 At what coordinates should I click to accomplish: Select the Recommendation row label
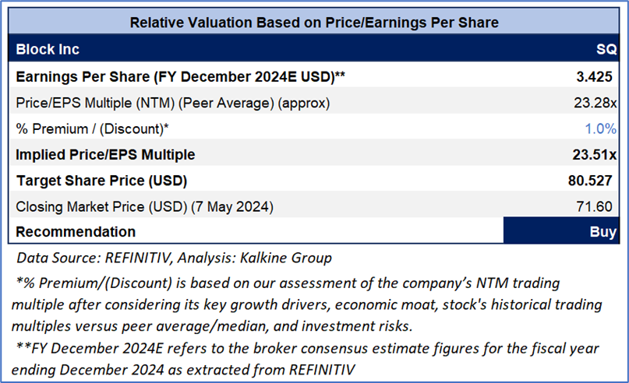(x=76, y=232)
